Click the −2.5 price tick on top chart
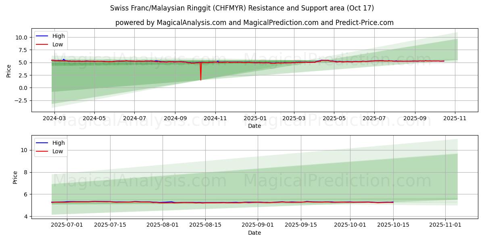484x242 pixels. point(20,100)
